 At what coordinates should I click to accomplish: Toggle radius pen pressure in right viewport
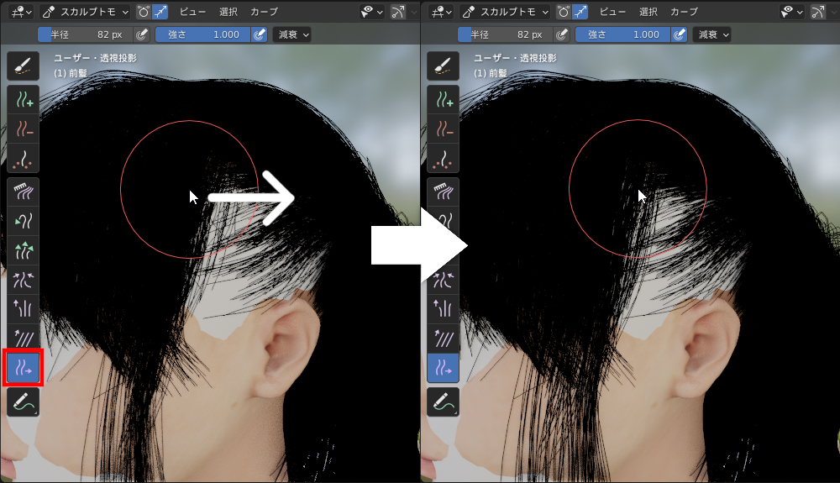click(x=561, y=34)
